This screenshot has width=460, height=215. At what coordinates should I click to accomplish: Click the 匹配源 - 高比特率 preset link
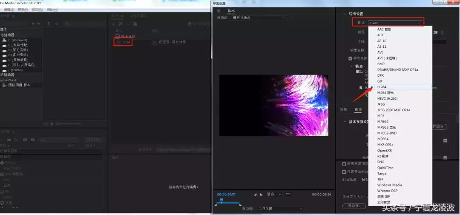pyautogui.click(x=172, y=42)
